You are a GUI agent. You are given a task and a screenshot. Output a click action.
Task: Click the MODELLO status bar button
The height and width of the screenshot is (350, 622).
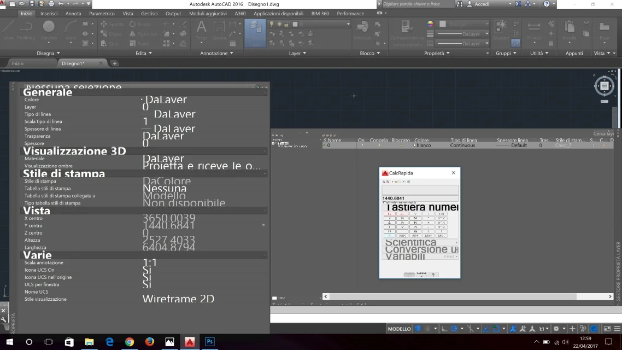coord(399,329)
